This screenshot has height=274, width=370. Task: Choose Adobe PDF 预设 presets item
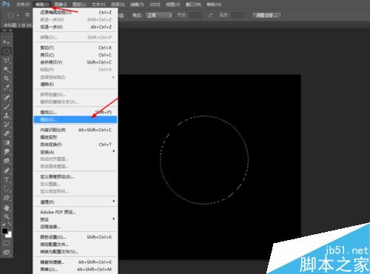click(75, 212)
